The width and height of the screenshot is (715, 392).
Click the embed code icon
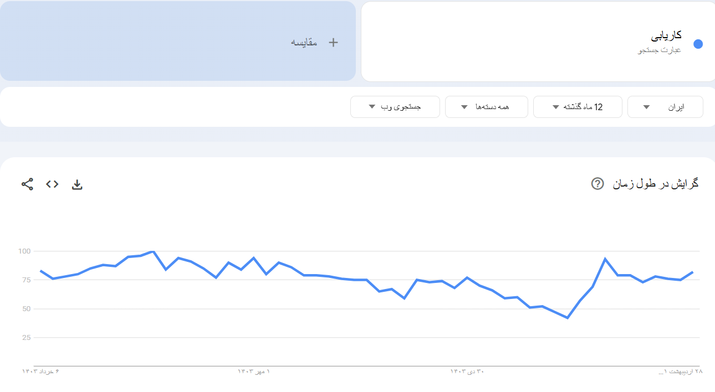[x=52, y=184]
